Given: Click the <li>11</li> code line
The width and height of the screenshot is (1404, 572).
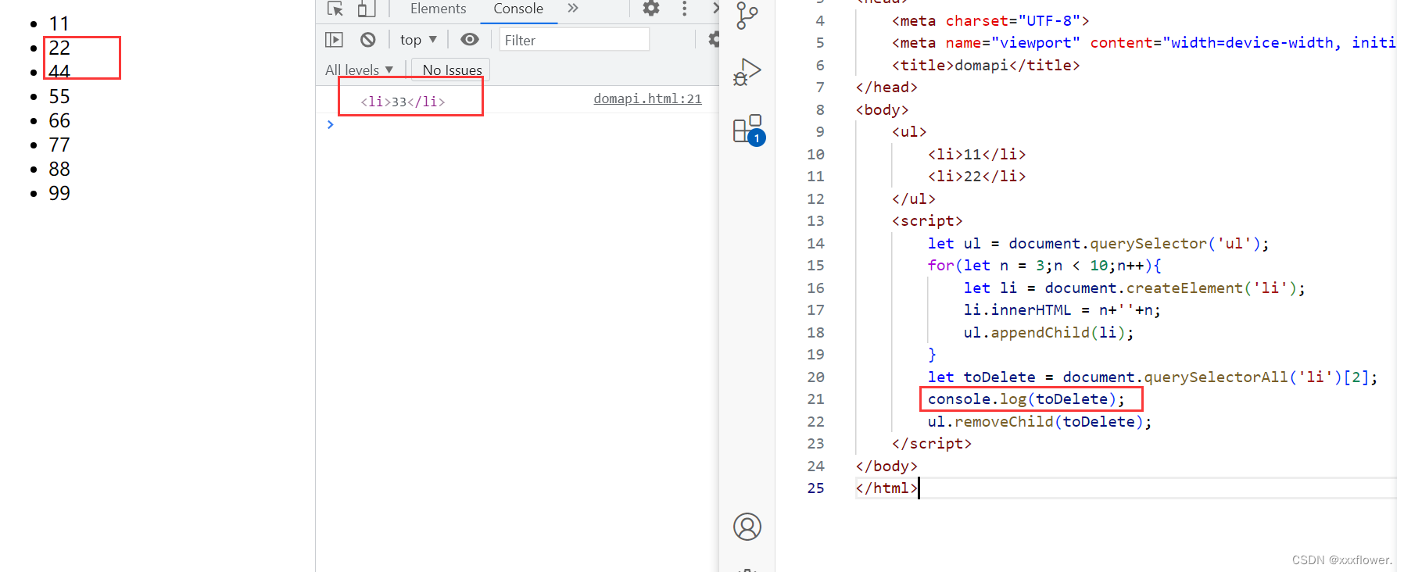Looking at the screenshot, I should pyautogui.click(x=976, y=155).
